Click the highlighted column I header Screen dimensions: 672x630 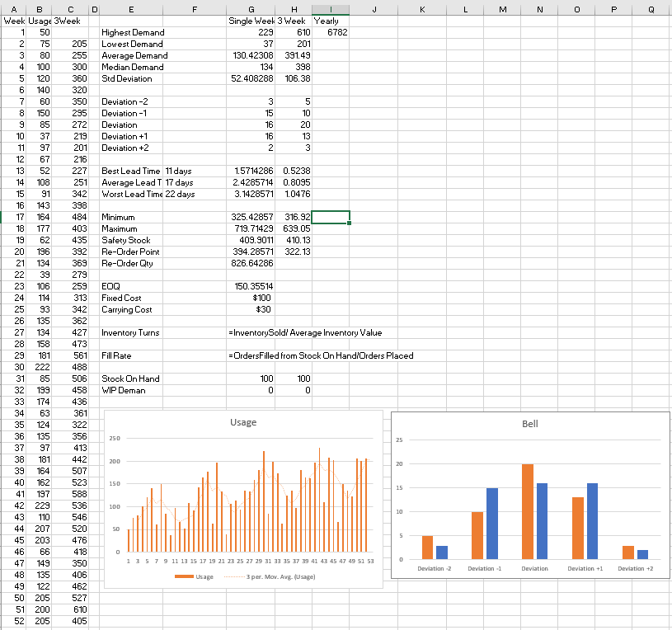[x=331, y=9]
